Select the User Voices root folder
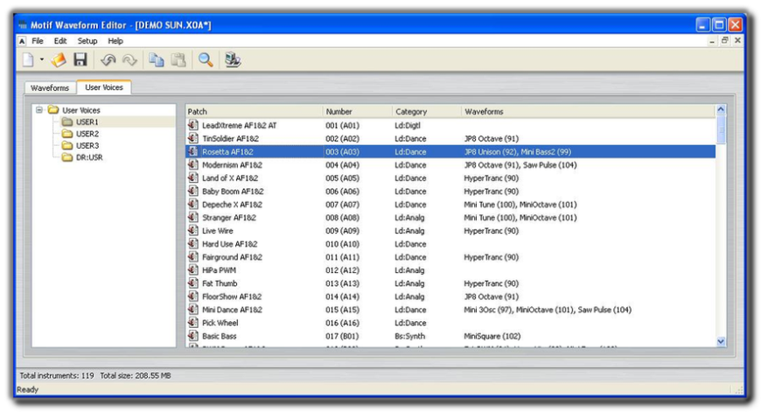 point(81,110)
